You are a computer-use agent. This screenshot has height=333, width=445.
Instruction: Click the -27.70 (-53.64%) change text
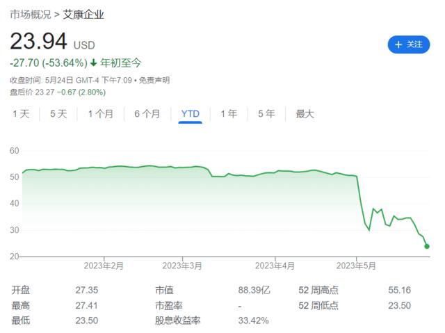[x=49, y=63]
